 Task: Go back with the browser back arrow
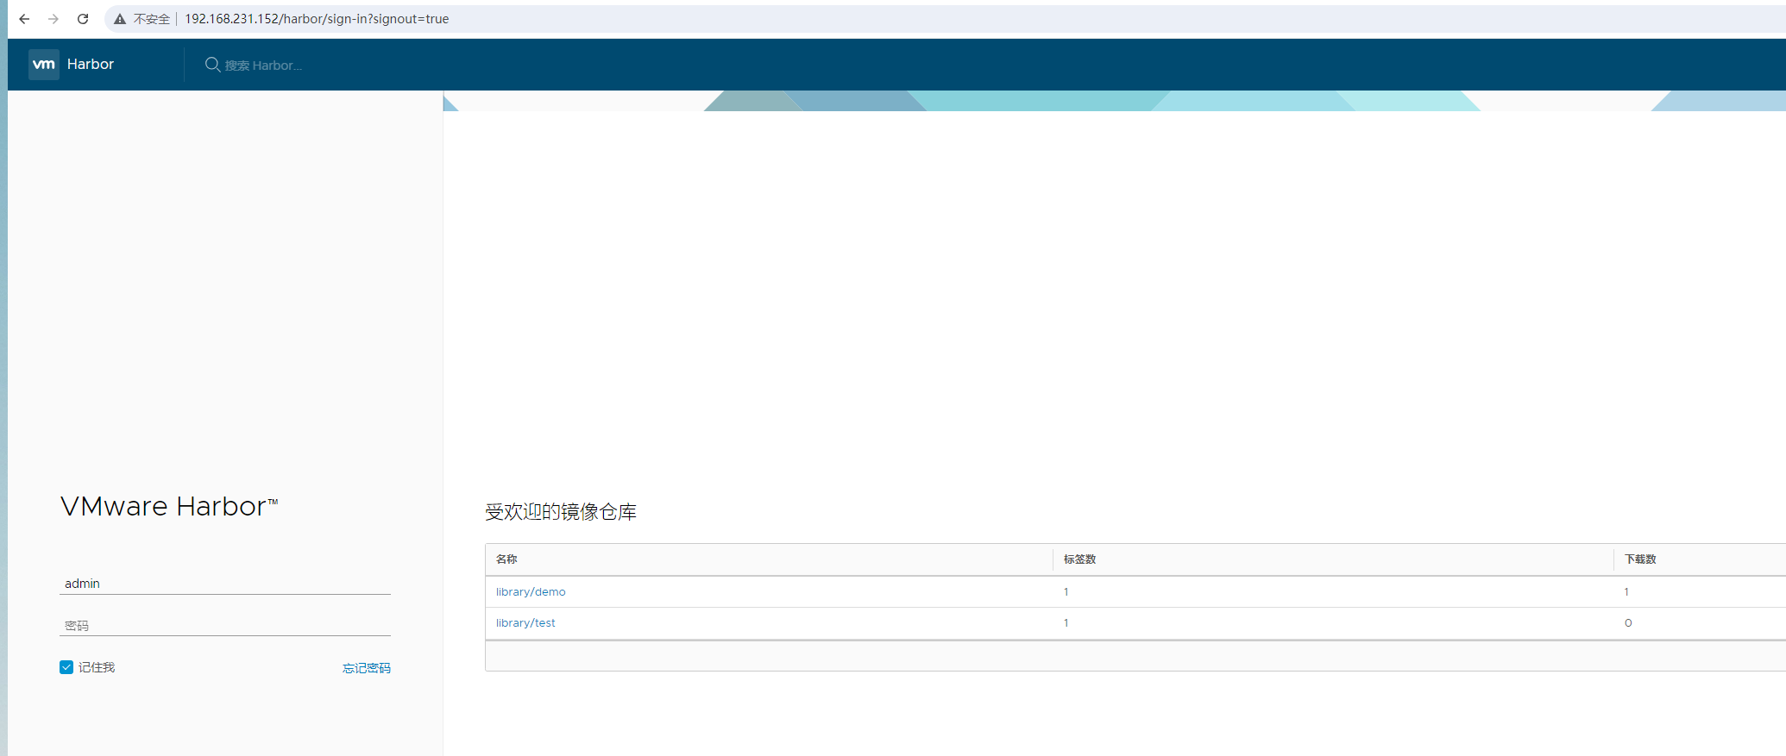tap(24, 19)
